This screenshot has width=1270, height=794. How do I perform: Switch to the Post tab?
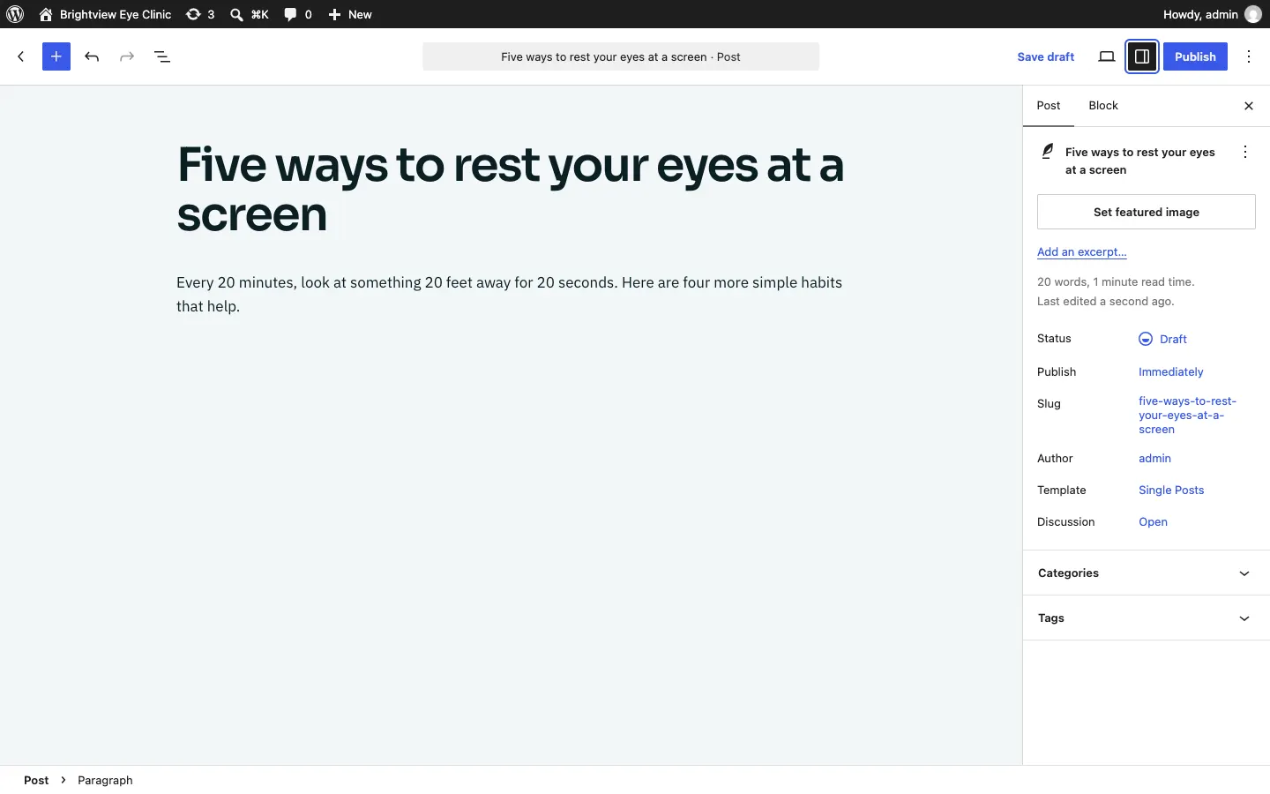point(1049,106)
